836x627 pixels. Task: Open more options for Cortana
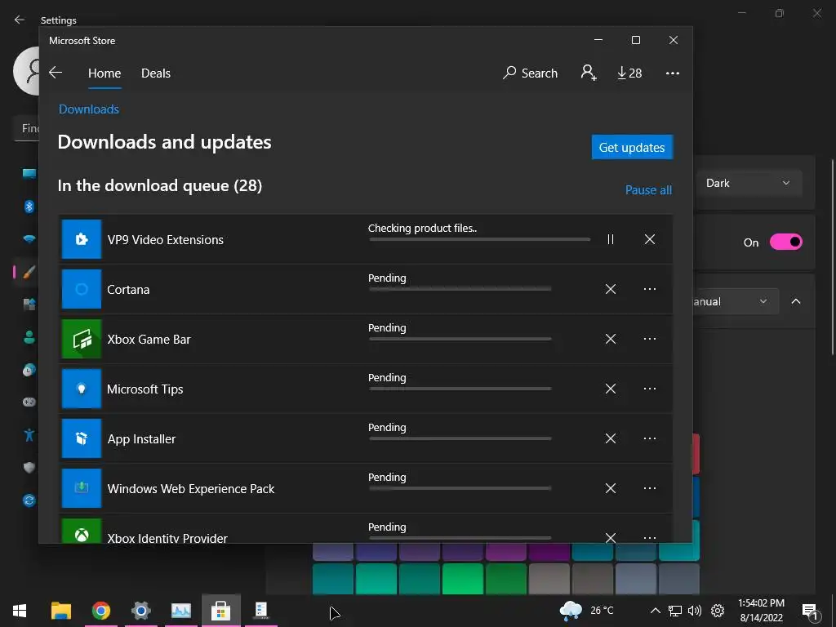(x=649, y=289)
